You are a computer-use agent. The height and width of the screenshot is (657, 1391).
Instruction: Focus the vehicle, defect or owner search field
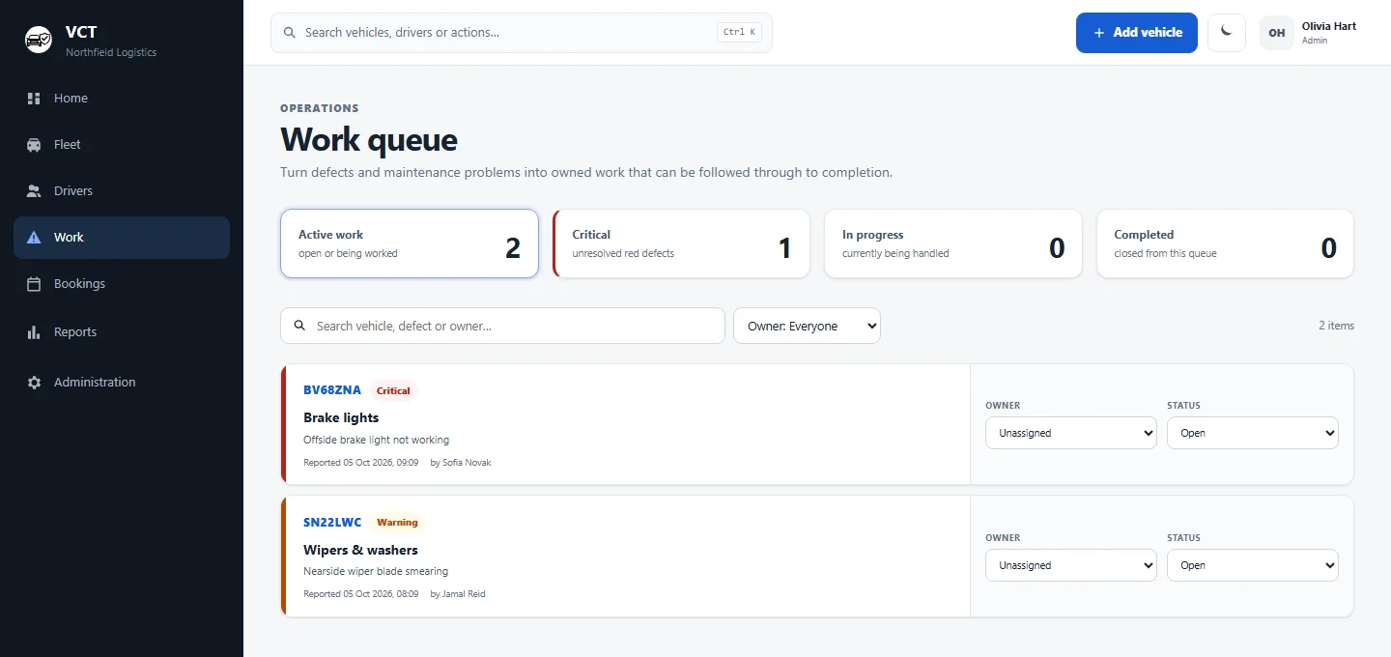502,326
